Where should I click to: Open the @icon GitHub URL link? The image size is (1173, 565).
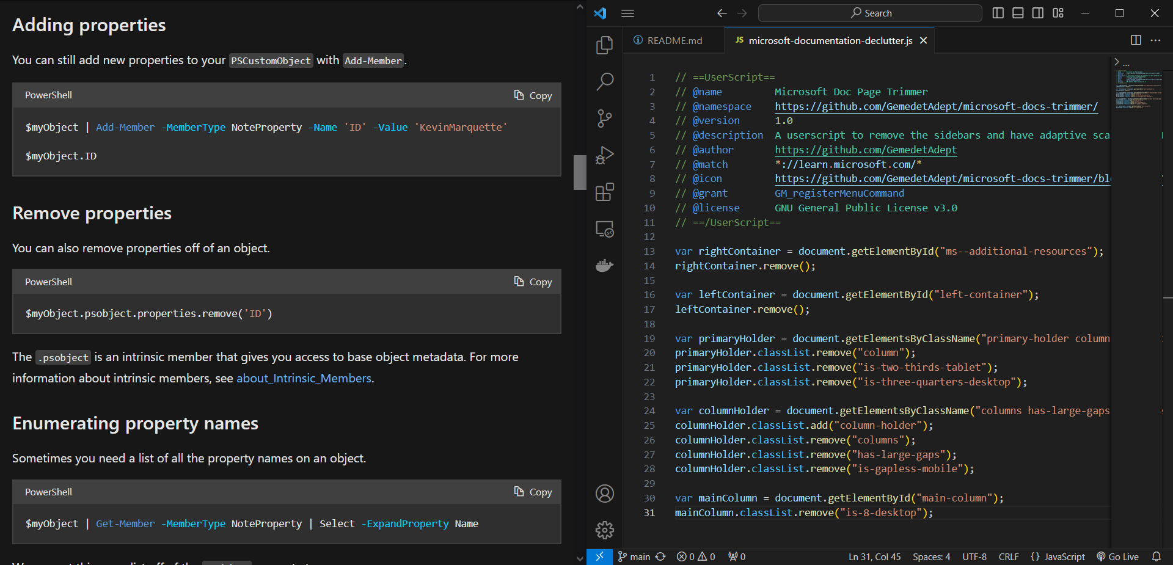[x=942, y=178]
